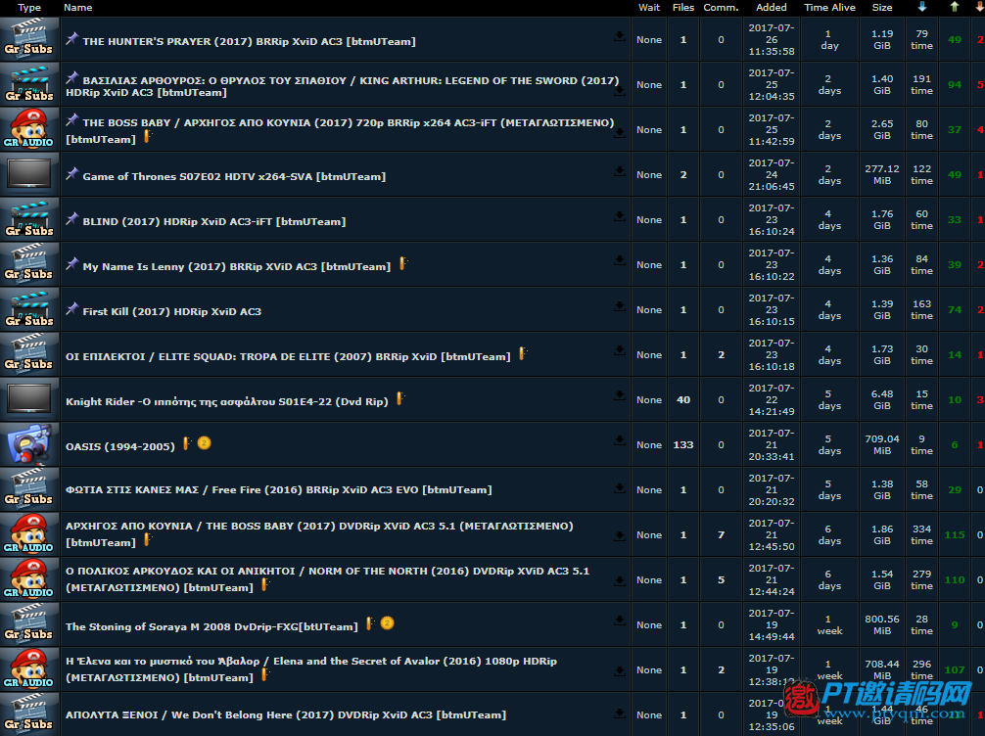The height and width of the screenshot is (736, 985).
Task: Click the sticky pin icon beside The Hunter's Prayer
Action: tap(72, 38)
